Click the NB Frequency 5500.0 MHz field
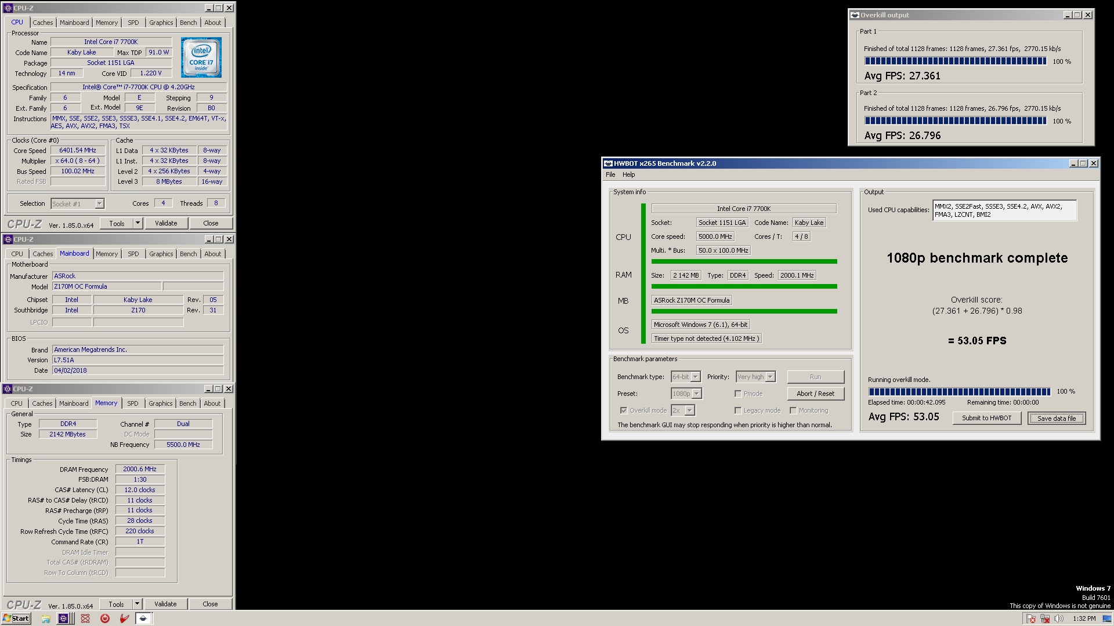 pos(183,445)
